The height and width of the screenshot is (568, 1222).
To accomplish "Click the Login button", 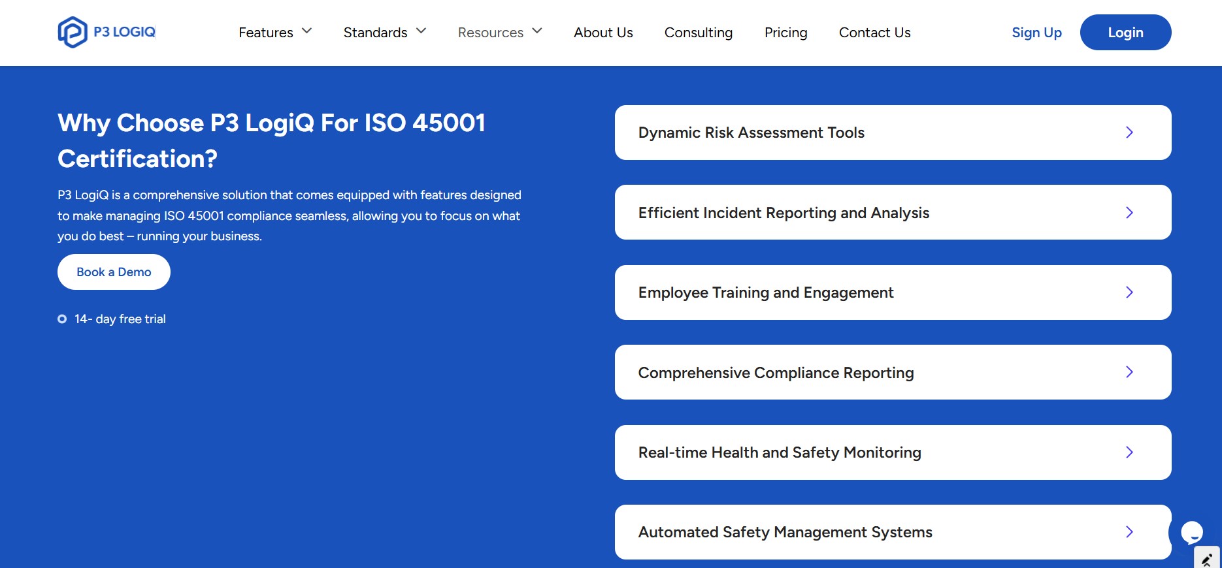I will [x=1125, y=32].
